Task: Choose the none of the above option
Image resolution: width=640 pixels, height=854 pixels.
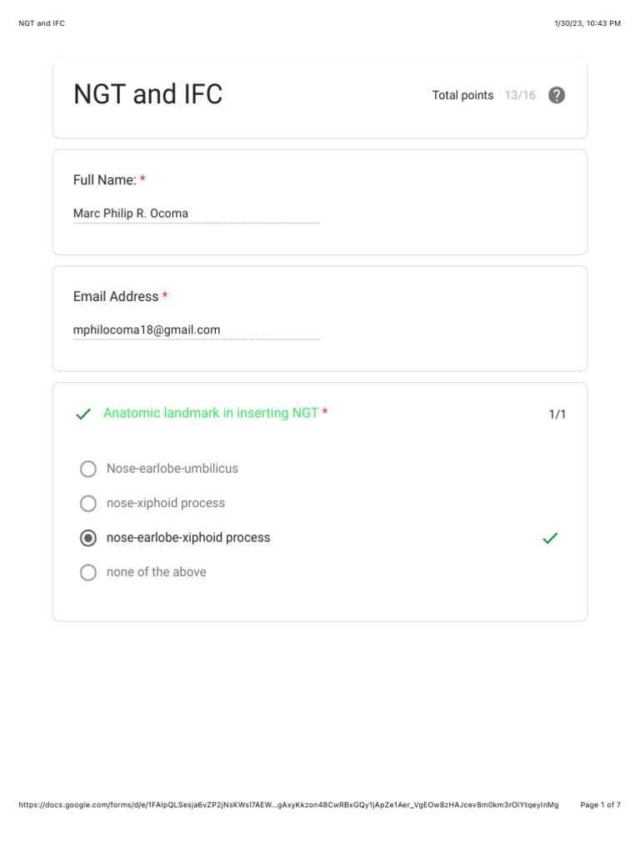Action: tap(88, 572)
